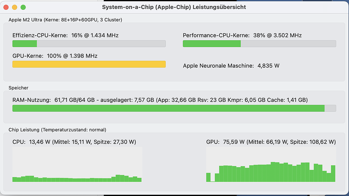This screenshot has height=196, width=349.
Task: Click the green full-screen window button
Action: 23,7
